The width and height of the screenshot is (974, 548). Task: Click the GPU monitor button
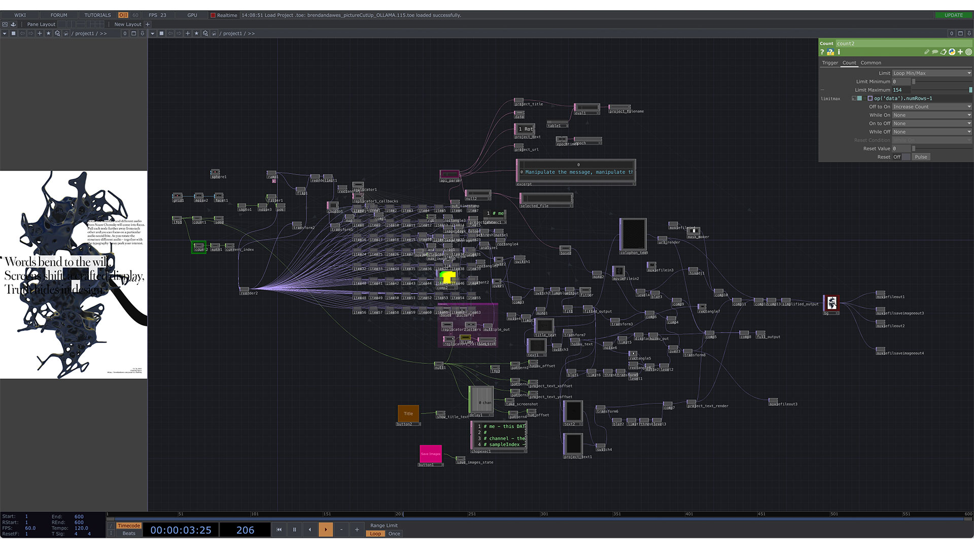[192, 15]
